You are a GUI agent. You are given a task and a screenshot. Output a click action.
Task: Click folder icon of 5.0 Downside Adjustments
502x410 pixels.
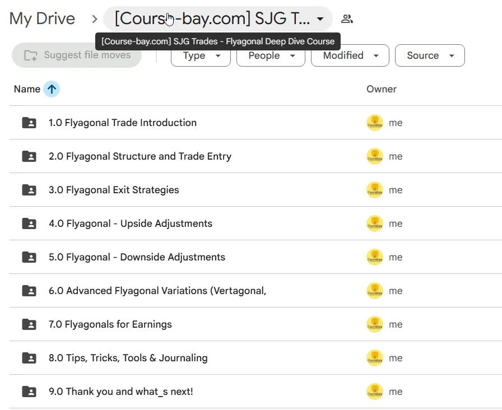(x=29, y=257)
